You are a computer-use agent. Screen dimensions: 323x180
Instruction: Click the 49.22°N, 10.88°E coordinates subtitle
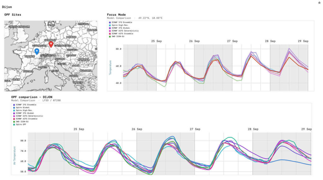150,18
